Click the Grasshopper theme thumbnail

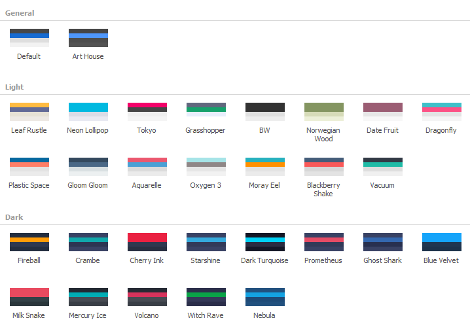206,112
